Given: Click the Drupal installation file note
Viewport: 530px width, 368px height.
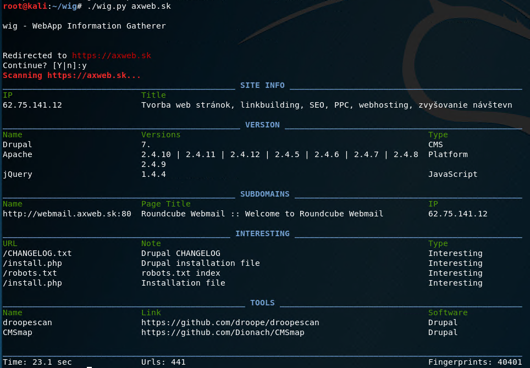Looking at the screenshot, I should click(200, 263).
